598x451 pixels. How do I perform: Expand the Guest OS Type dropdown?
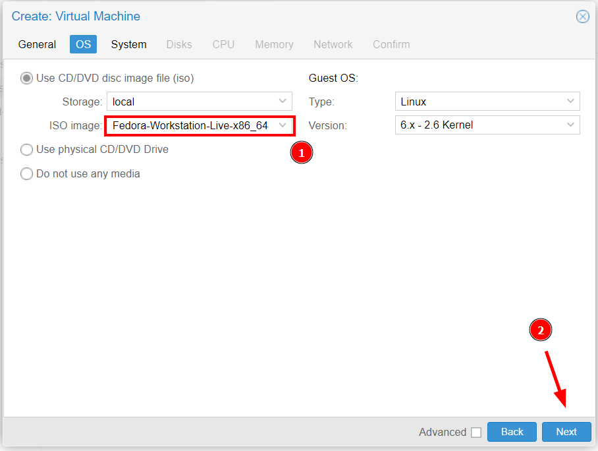point(570,102)
